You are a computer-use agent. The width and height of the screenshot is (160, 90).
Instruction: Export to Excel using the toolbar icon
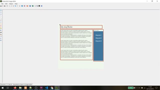[x=33, y=6]
